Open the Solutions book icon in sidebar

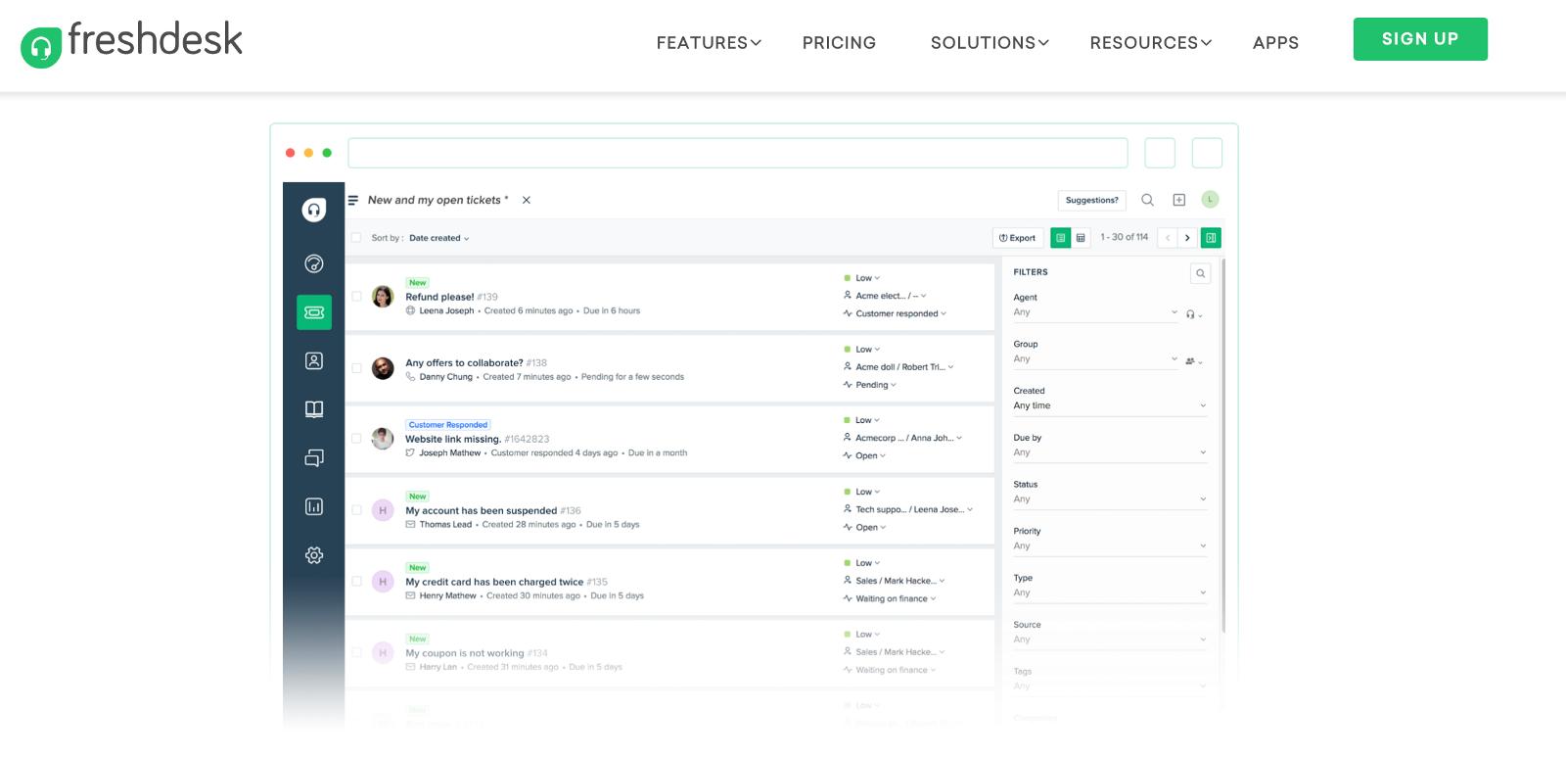[x=314, y=409]
